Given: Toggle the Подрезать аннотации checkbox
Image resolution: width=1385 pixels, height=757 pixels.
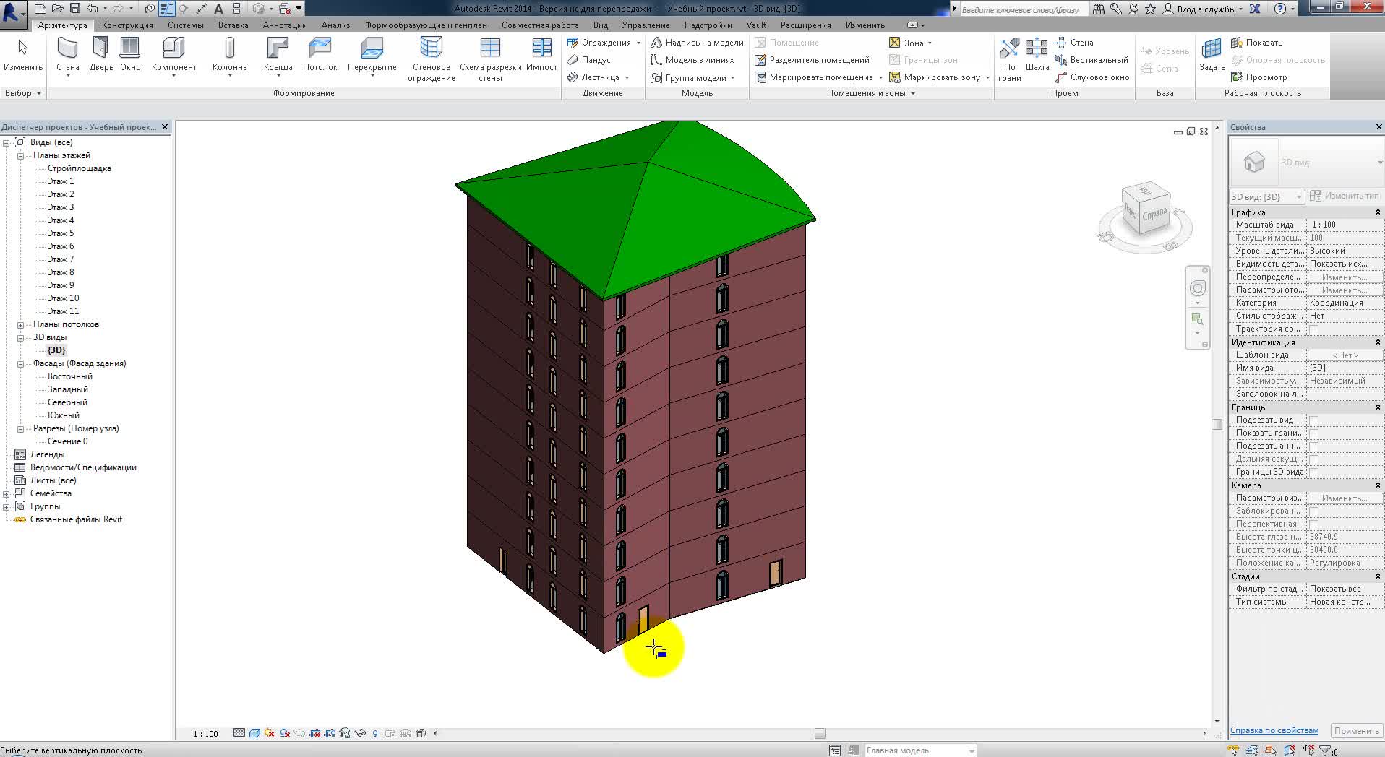Looking at the screenshot, I should (x=1313, y=446).
